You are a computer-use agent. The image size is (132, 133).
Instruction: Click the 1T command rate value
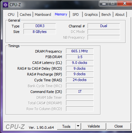[80, 91]
